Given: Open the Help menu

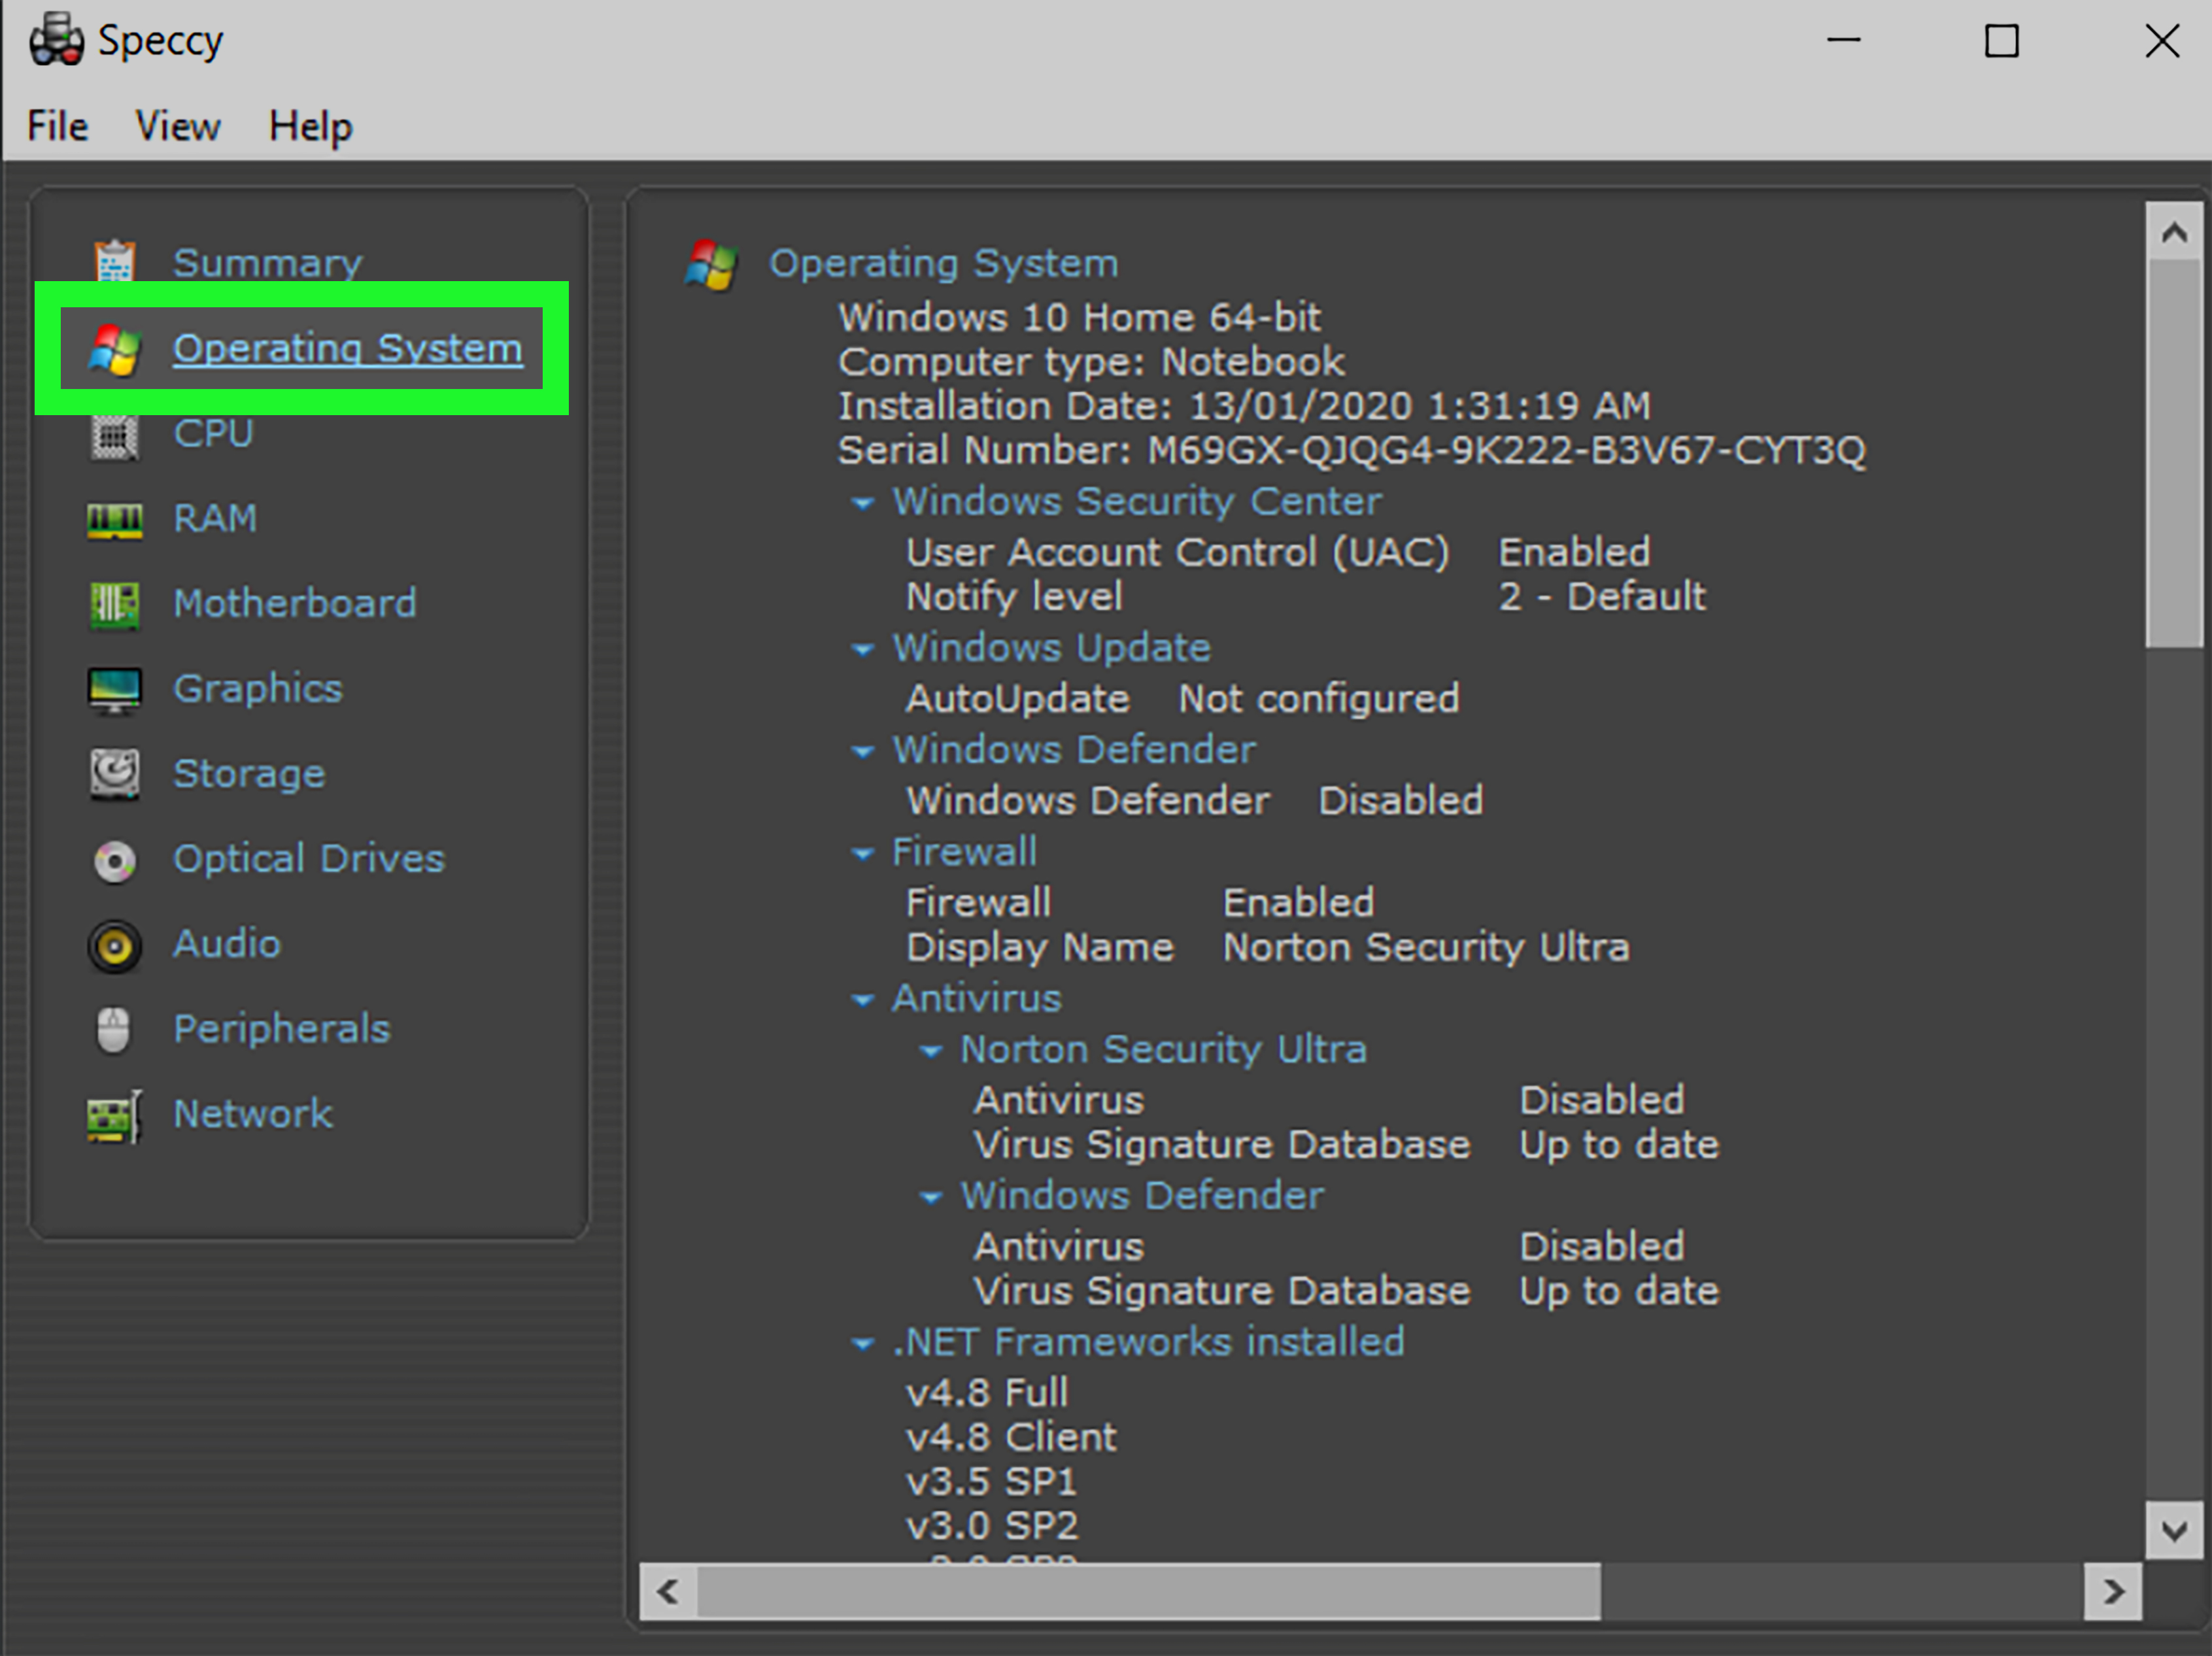Looking at the screenshot, I should pos(311,128).
